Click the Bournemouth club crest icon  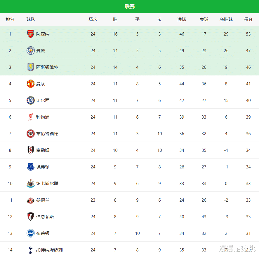click(x=31, y=217)
